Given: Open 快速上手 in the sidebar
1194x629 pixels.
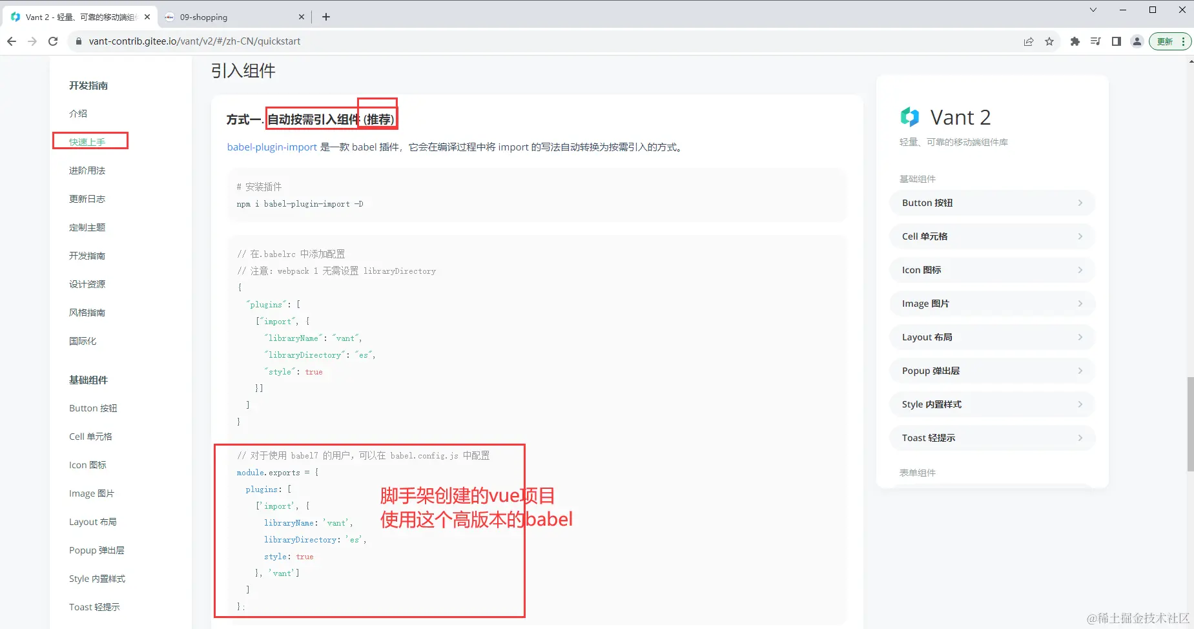Looking at the screenshot, I should (87, 142).
